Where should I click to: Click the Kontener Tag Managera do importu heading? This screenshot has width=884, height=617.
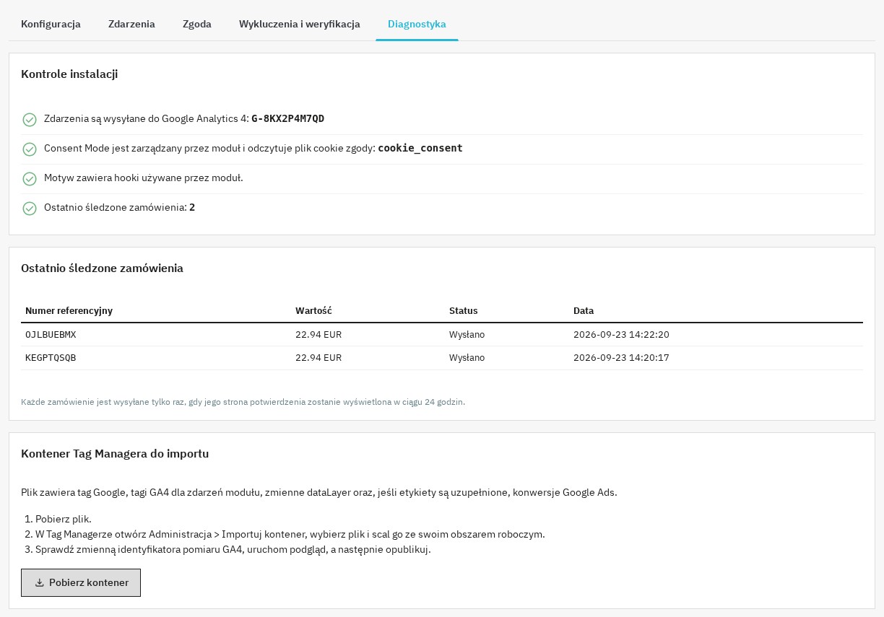(115, 455)
